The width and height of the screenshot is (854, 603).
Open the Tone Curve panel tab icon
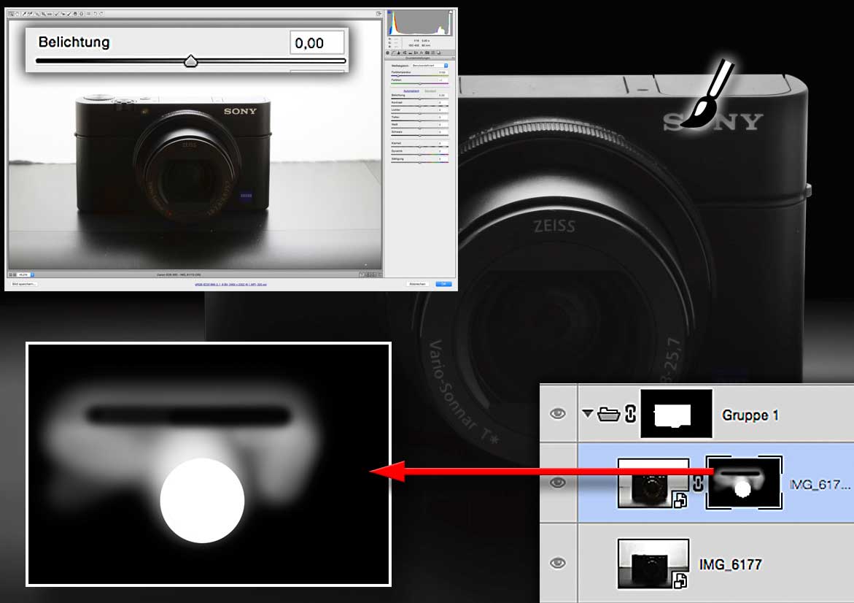coord(392,53)
